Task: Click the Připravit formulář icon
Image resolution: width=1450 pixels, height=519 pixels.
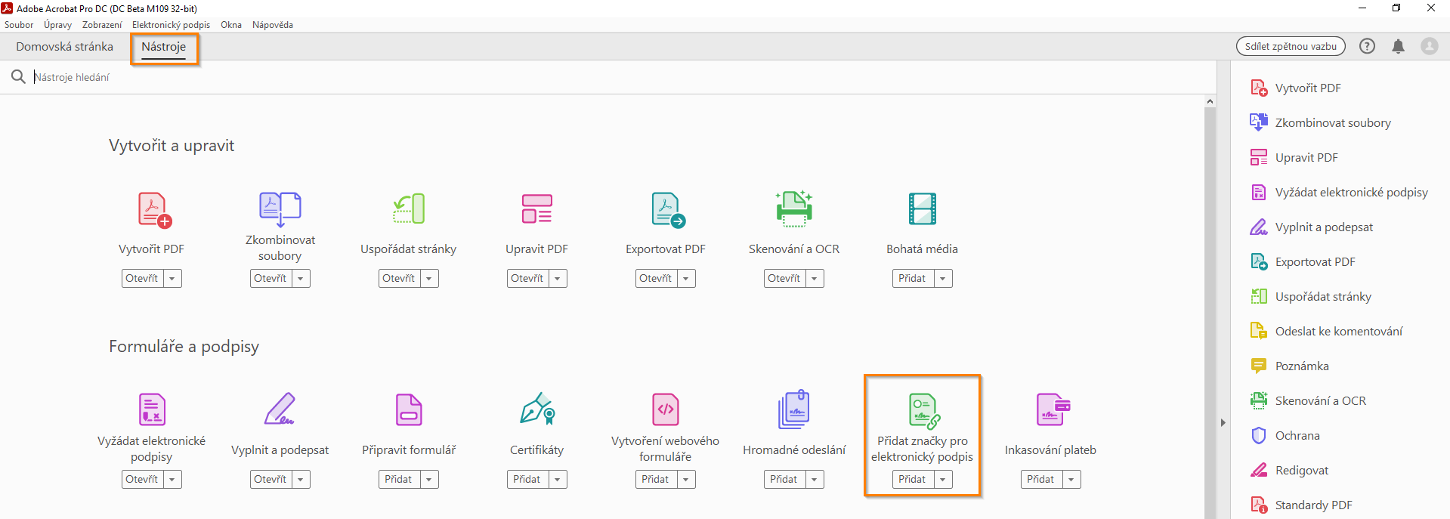Action: (409, 409)
